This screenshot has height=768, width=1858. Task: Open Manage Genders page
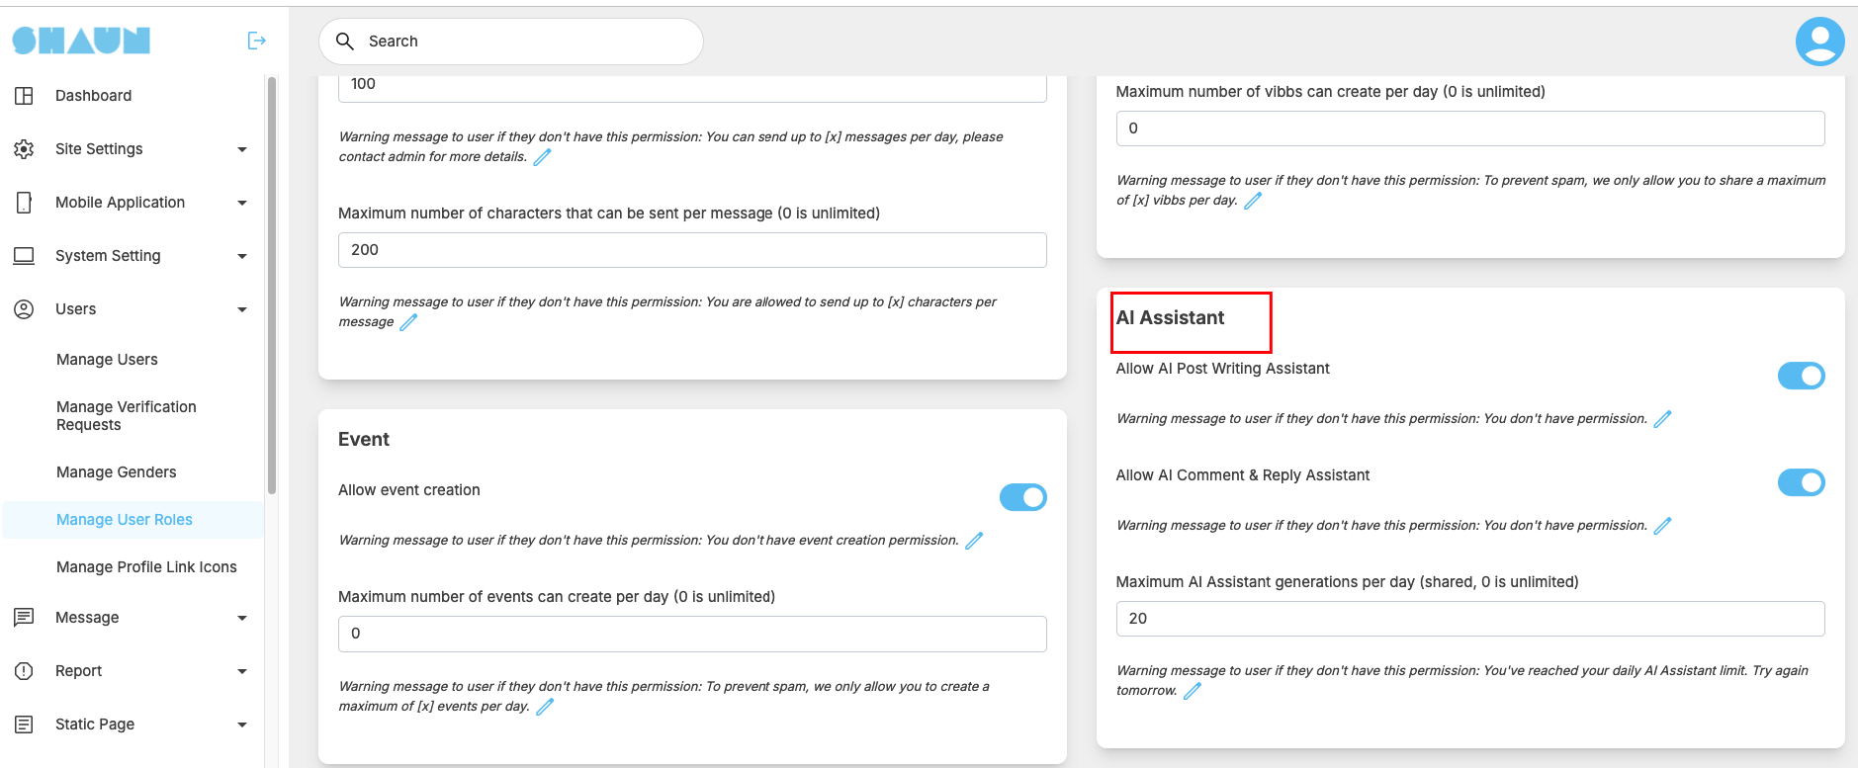click(x=116, y=472)
